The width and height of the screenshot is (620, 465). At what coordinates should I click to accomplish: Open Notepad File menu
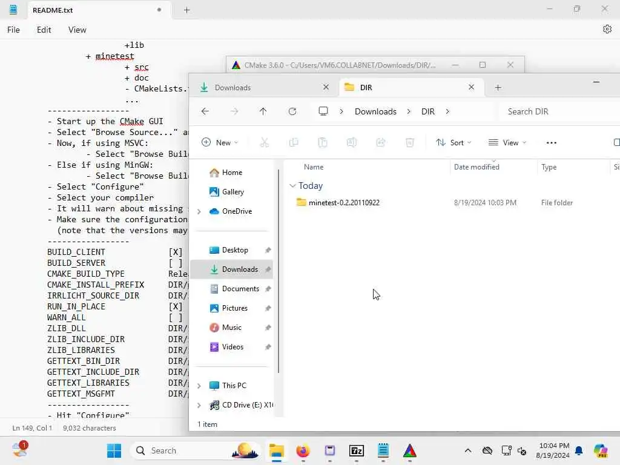tap(13, 30)
